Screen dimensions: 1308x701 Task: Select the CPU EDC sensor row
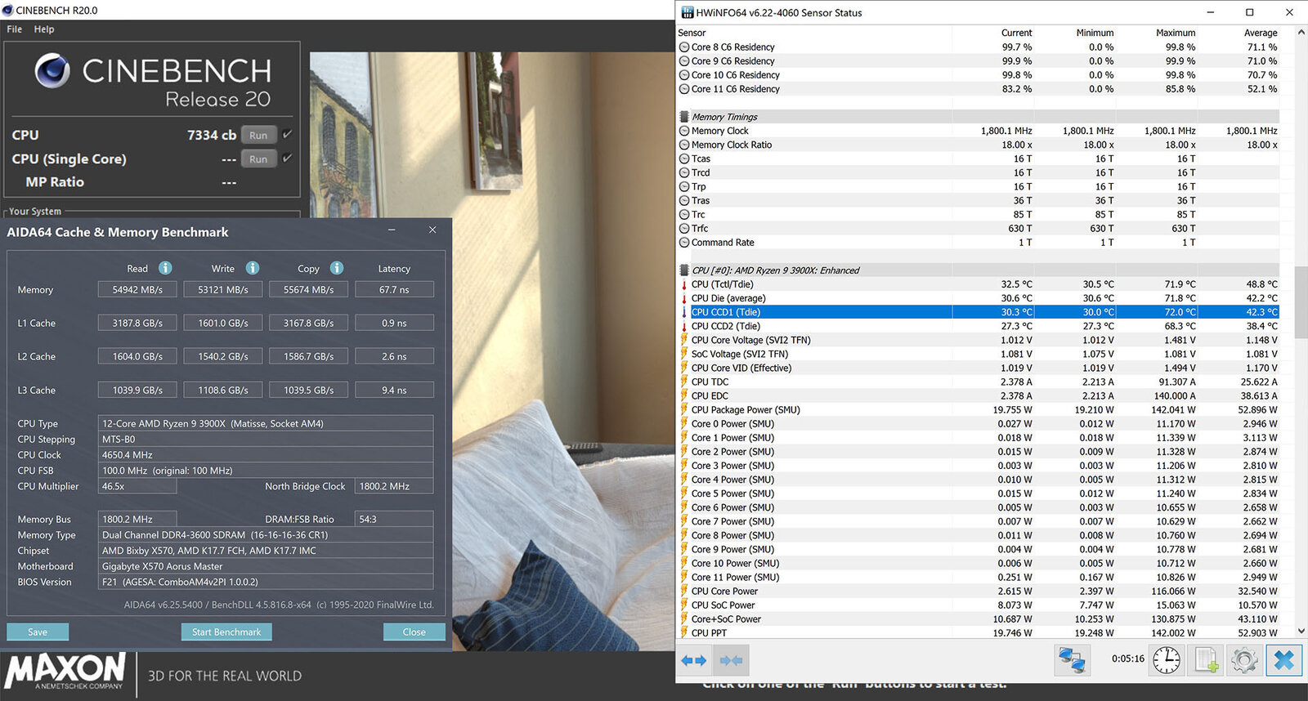(979, 395)
